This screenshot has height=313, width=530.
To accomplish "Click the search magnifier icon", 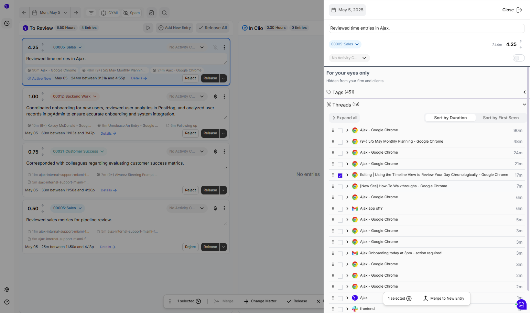I will (x=164, y=13).
